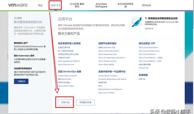Open the 跨云更快地实现现代化 heading link

coord(28,22)
